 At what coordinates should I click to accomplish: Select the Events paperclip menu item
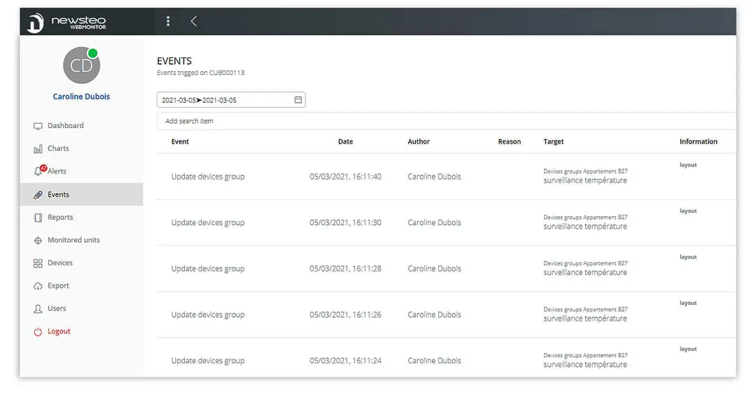82,194
